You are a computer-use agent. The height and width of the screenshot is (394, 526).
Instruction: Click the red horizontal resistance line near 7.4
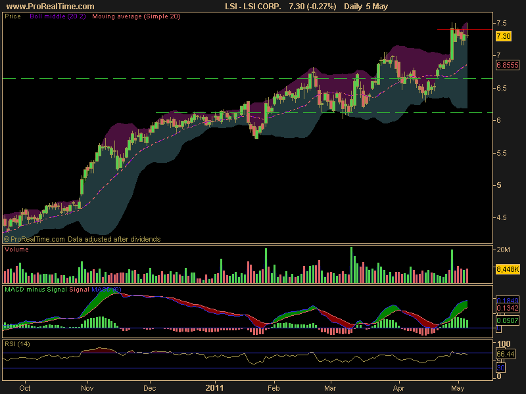[x=465, y=30]
